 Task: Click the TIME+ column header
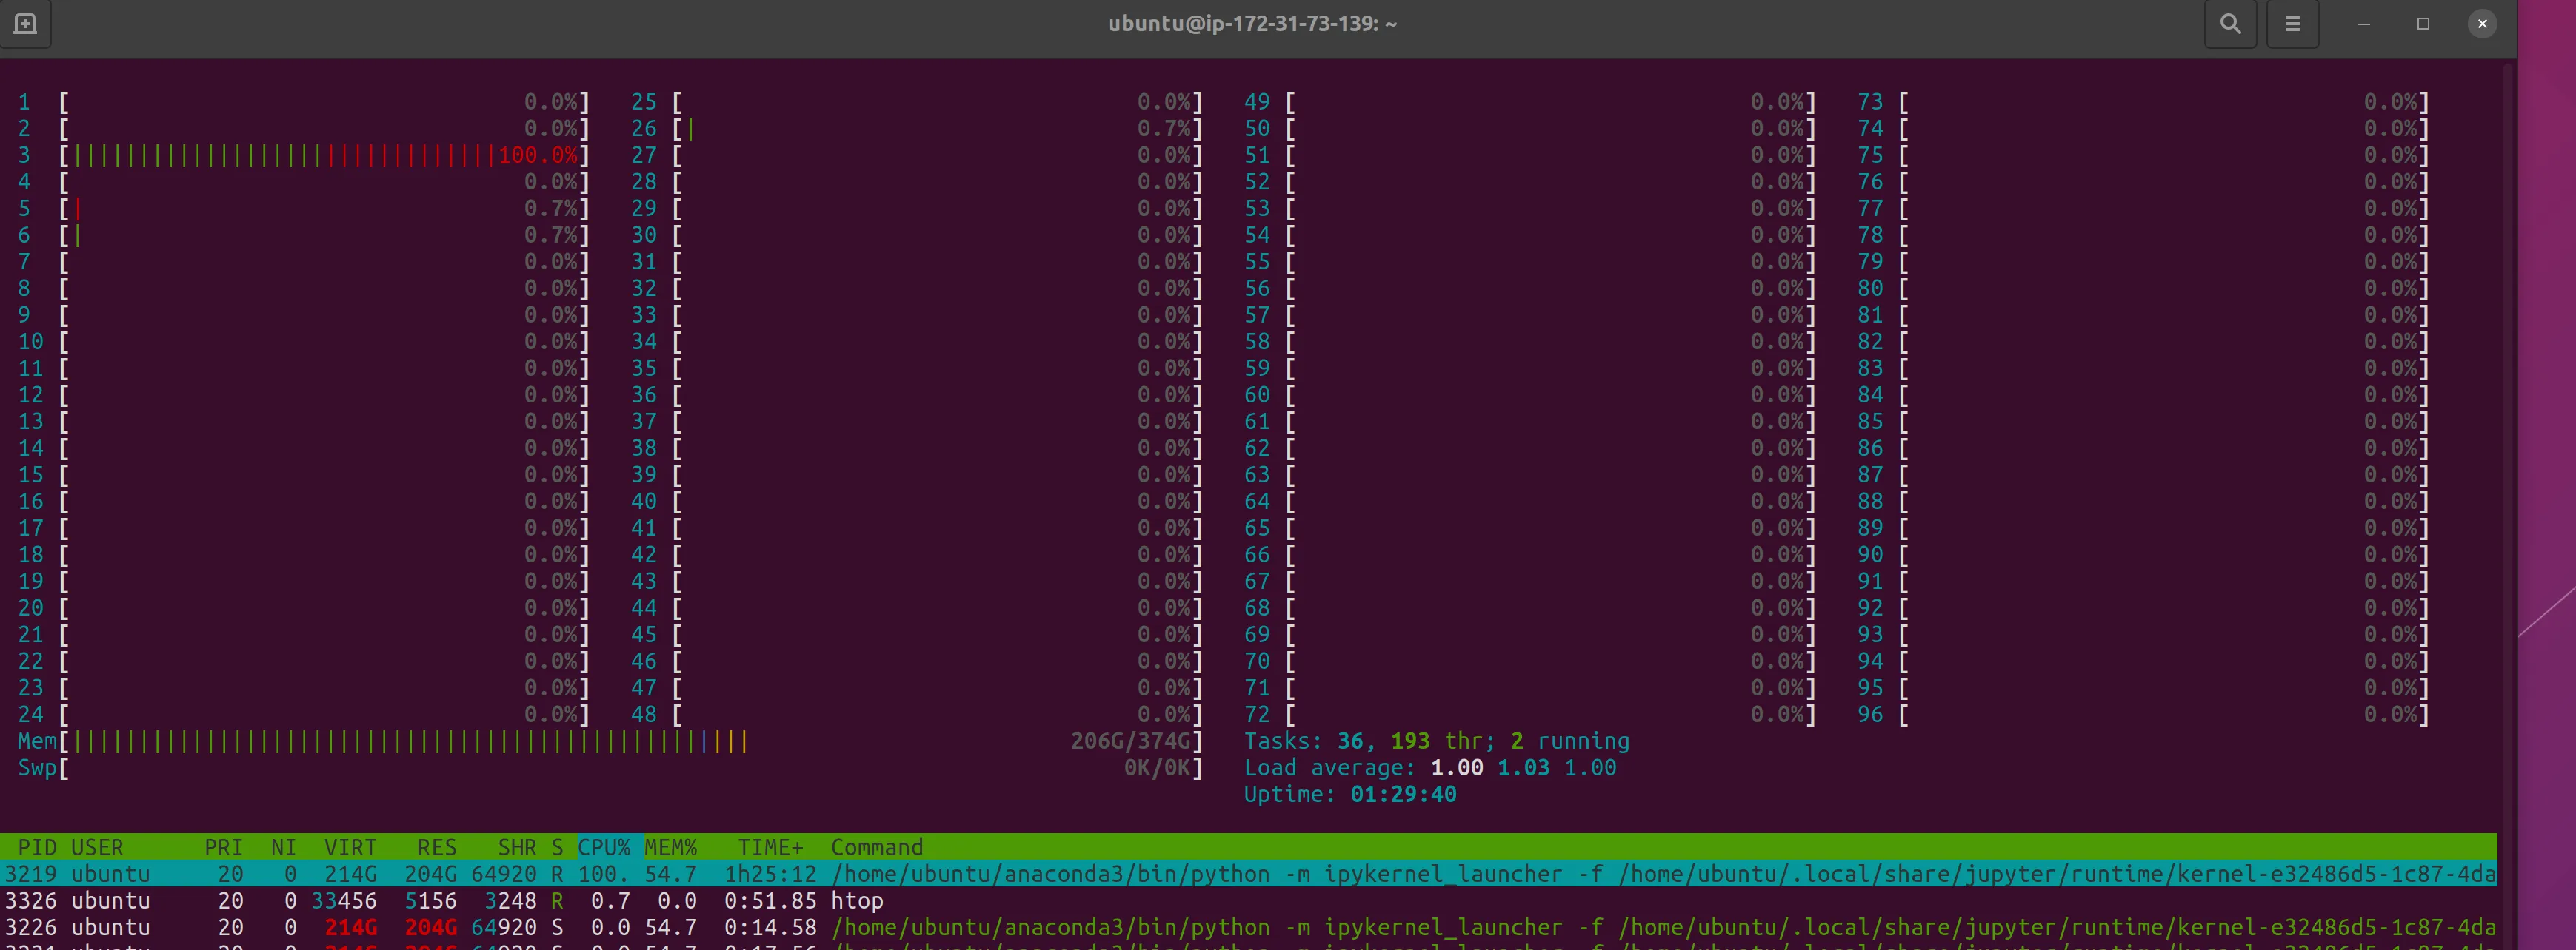tap(770, 847)
